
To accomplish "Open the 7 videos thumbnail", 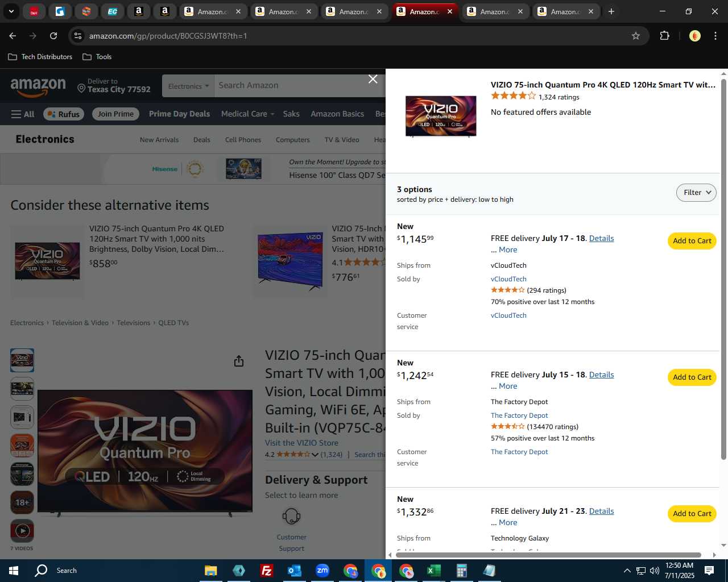I will click(22, 531).
